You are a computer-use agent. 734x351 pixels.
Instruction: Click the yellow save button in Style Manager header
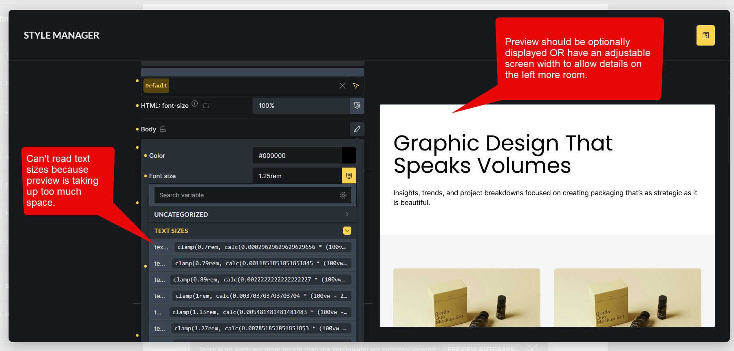click(x=705, y=35)
